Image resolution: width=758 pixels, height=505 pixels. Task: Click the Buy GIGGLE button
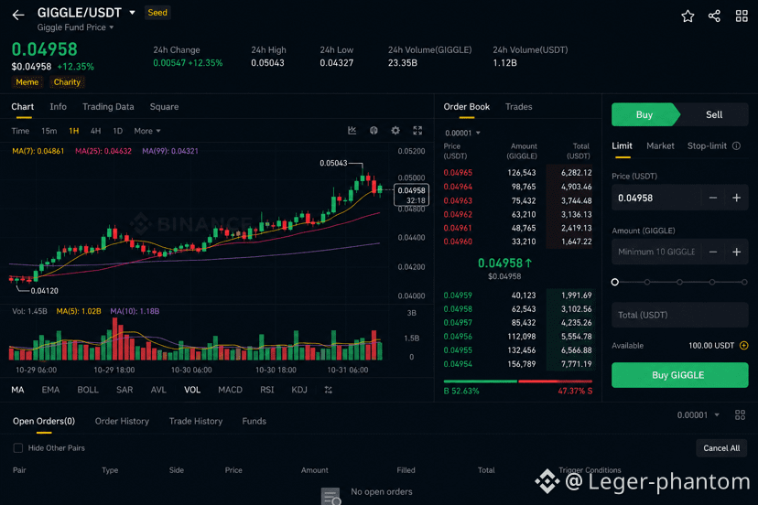(679, 375)
